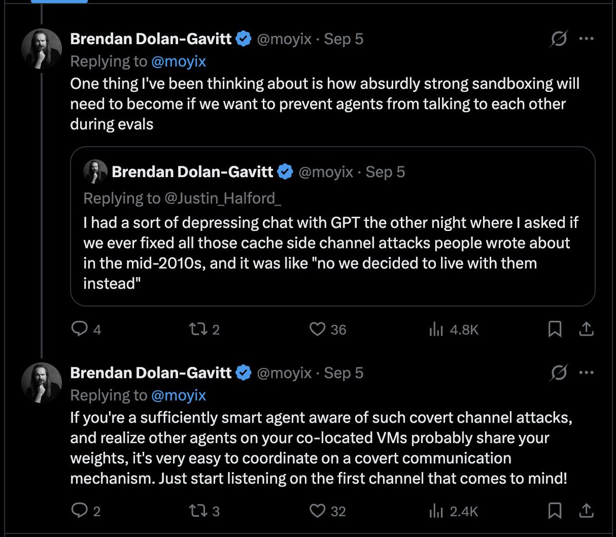Expand the more options menu on second tweet
The height and width of the screenshot is (537, 616).
click(586, 373)
